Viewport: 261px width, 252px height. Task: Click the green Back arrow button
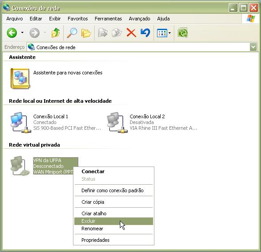(x=12, y=33)
